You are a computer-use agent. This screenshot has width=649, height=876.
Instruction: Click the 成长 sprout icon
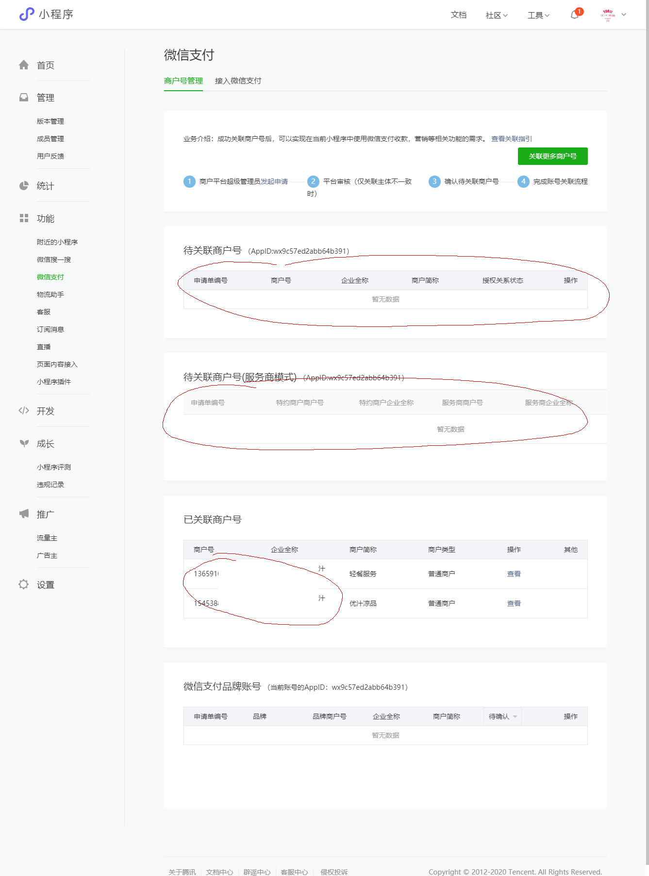click(24, 443)
